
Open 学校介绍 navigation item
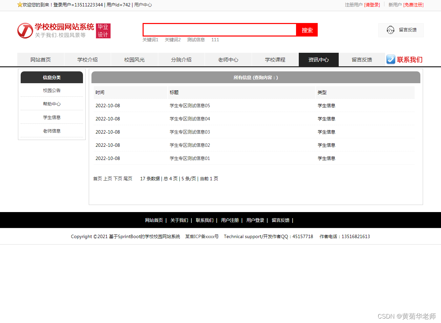coord(87,60)
